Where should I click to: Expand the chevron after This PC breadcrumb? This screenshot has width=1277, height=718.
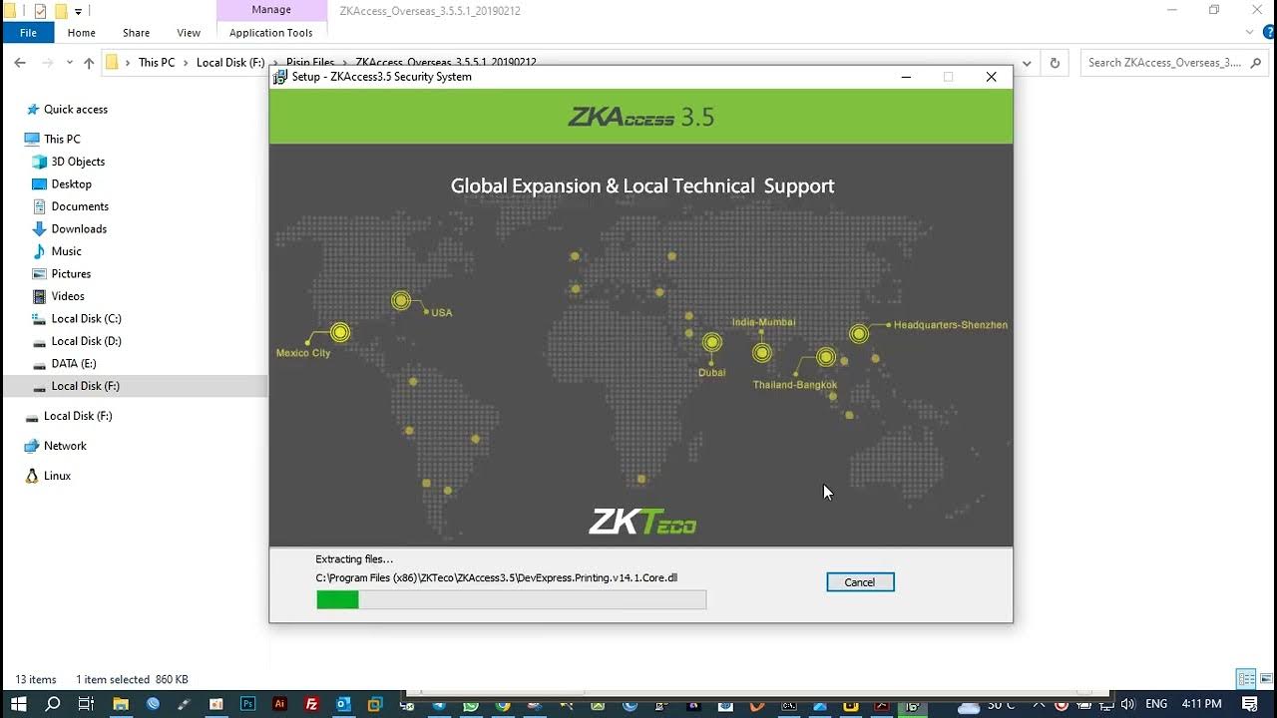[186, 62]
